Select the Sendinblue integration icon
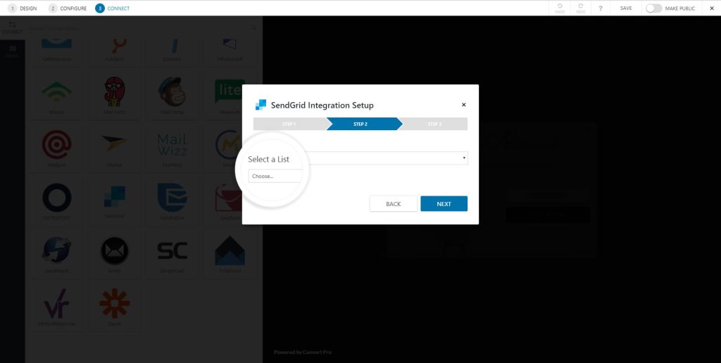Viewport: 721px width, 363px height. pyautogui.click(x=172, y=198)
